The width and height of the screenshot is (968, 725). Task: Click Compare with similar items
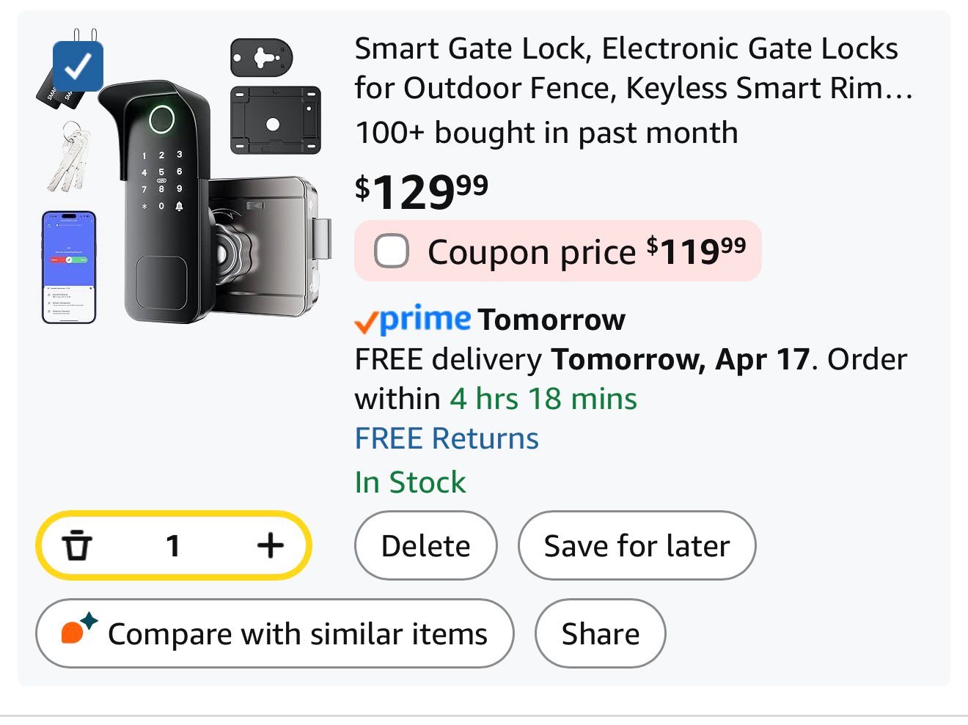[297, 634]
